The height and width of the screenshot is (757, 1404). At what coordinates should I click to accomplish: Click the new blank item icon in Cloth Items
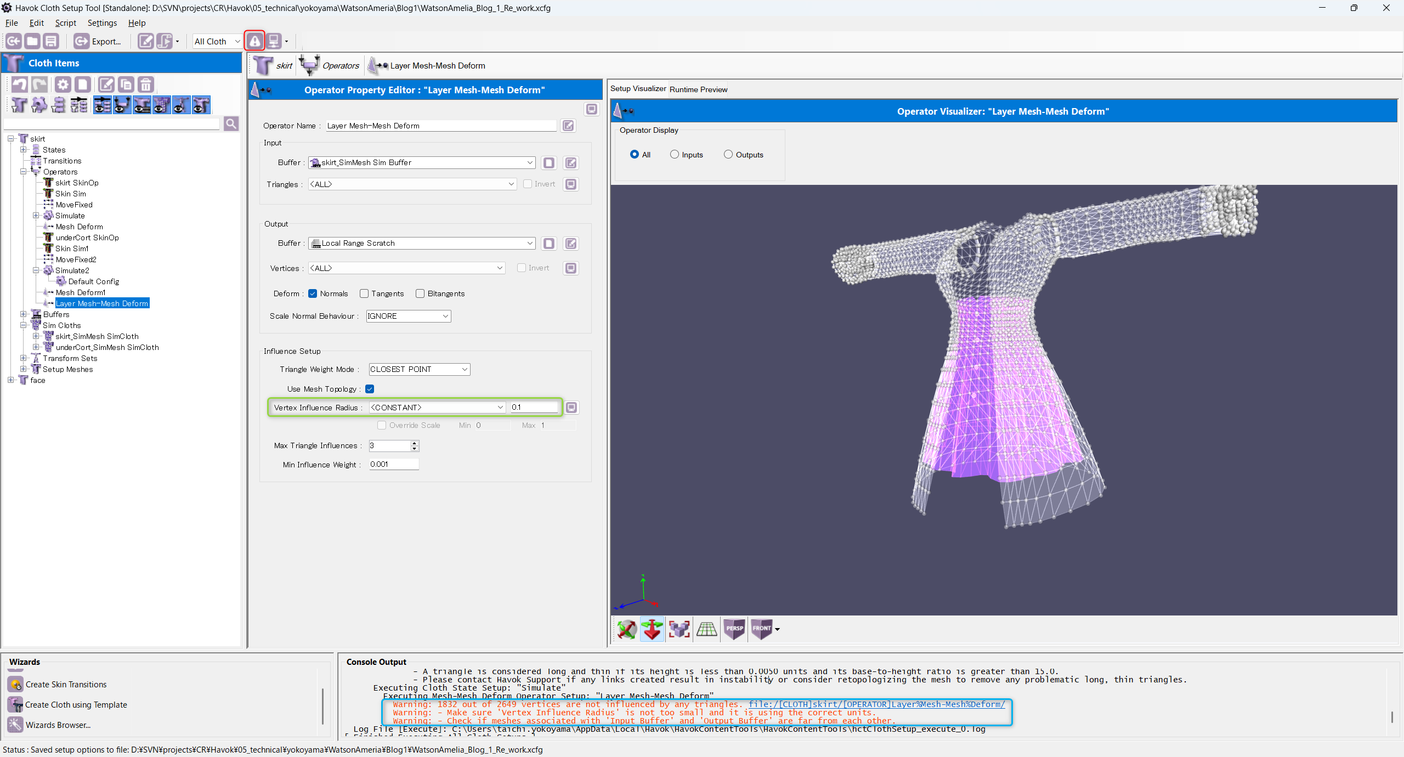pos(83,84)
